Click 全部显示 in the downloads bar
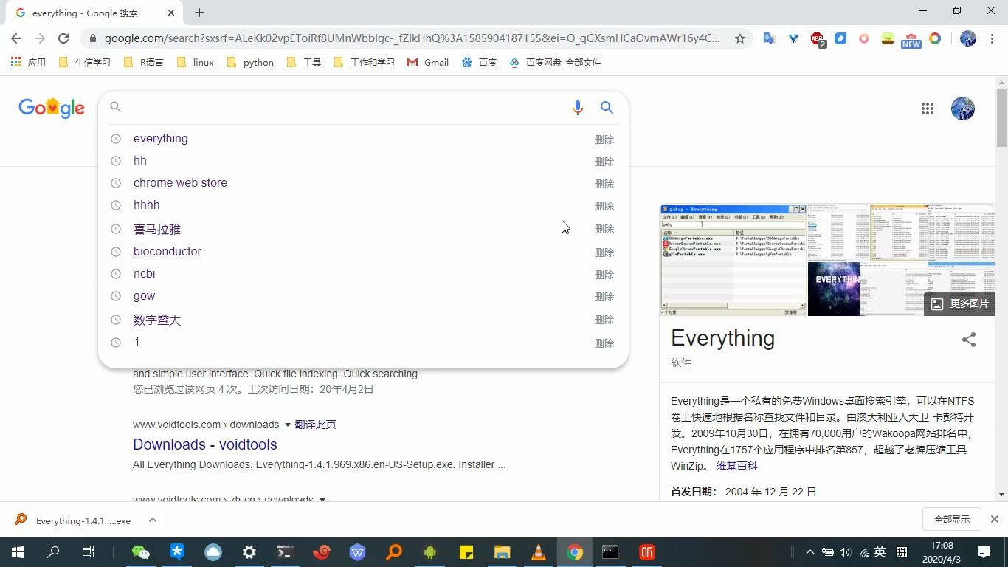The height and width of the screenshot is (567, 1008). (951, 520)
